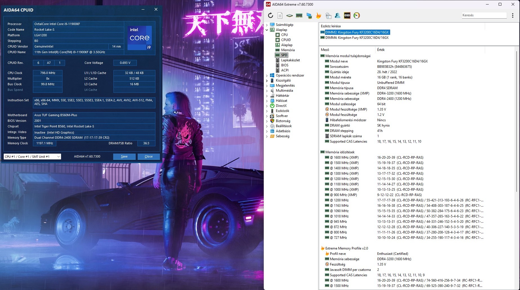Click the Adatbázis database icon in tree
The height and width of the screenshot is (290, 520).
[x=272, y=131]
